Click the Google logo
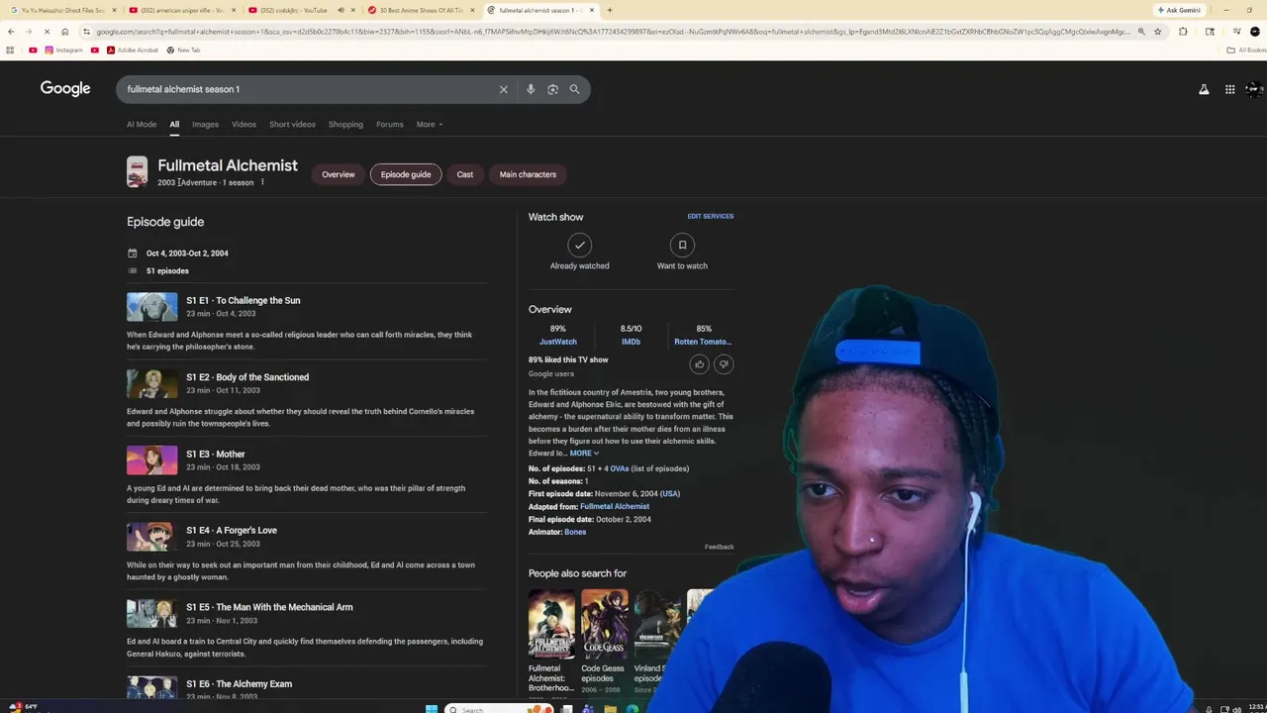Screen dimensions: 1267x713 65,89
